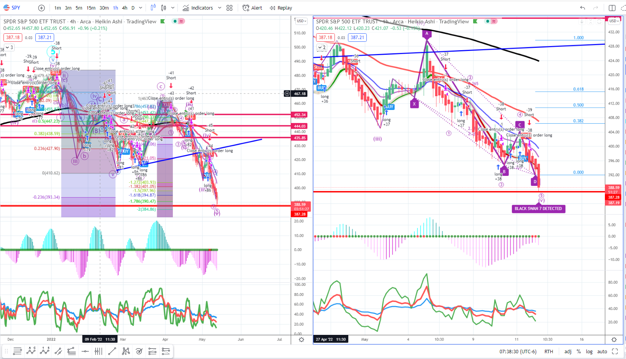626x359 pixels.
Task: Switch to the 5m timeframe
Action: (79, 8)
